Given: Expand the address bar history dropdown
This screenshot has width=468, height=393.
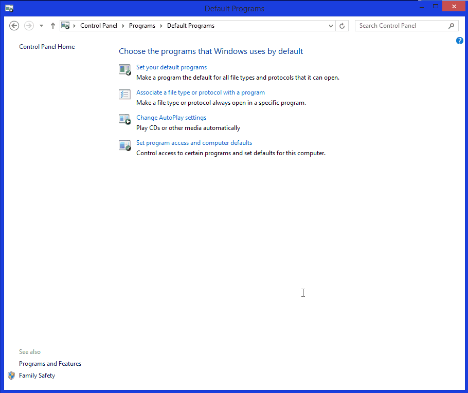Looking at the screenshot, I should click(x=331, y=25).
